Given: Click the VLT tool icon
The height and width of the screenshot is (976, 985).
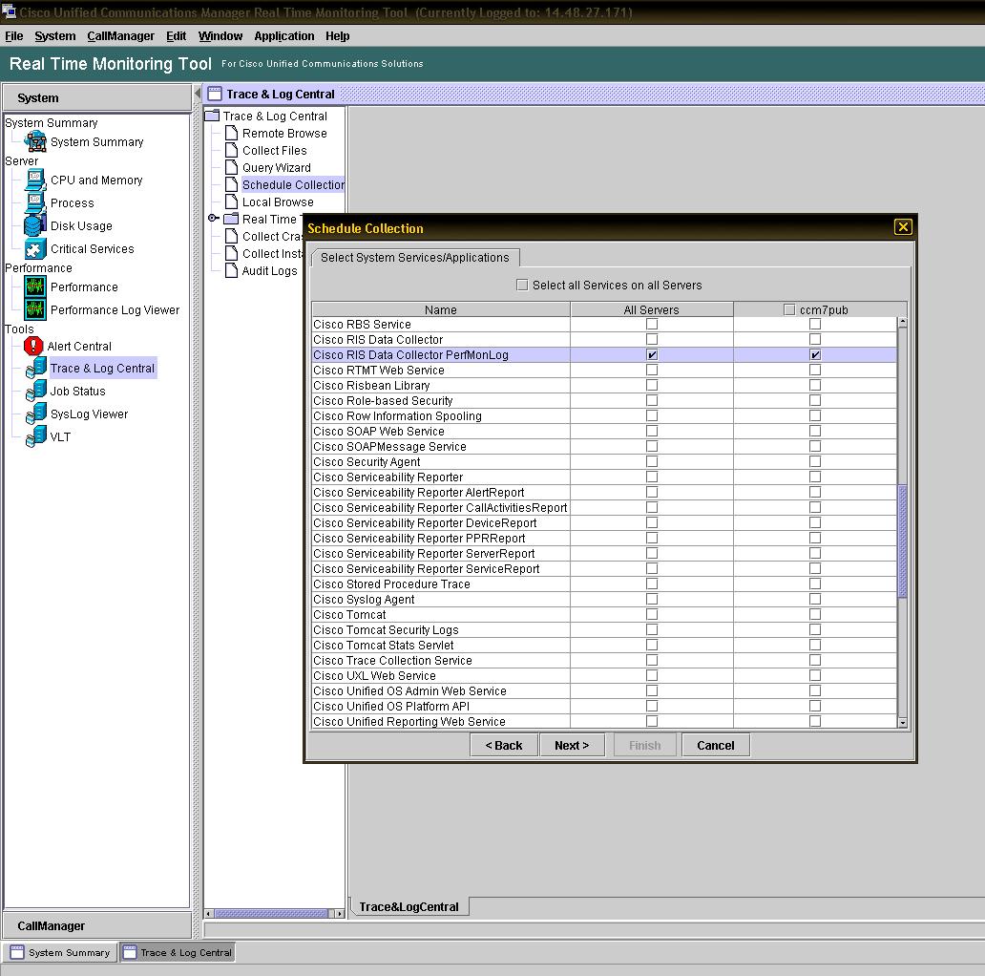Looking at the screenshot, I should pos(36,436).
